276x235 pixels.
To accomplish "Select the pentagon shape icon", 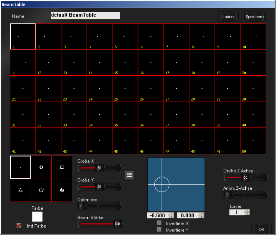I will 41,190.
